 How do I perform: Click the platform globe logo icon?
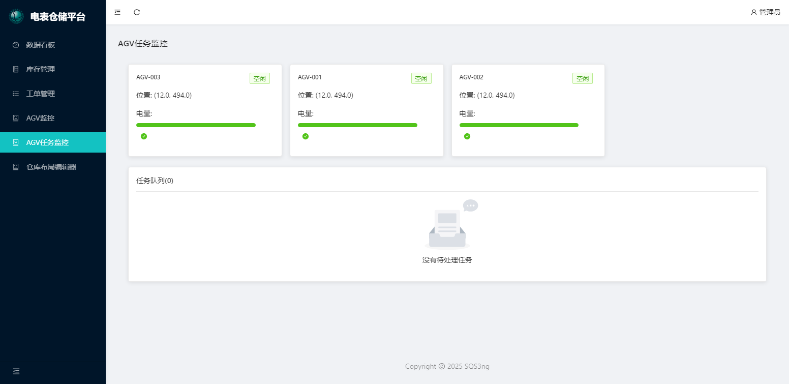16,16
